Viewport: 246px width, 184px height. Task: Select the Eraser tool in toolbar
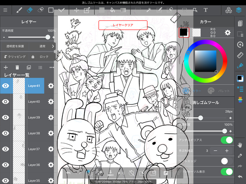30,10
